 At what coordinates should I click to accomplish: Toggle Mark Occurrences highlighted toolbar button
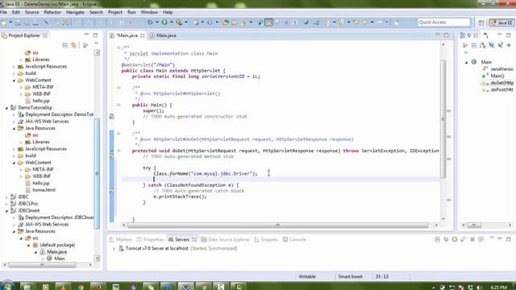coord(268,23)
